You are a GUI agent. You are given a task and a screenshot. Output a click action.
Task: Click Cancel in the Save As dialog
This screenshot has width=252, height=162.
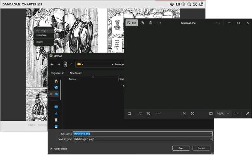coord(201,148)
